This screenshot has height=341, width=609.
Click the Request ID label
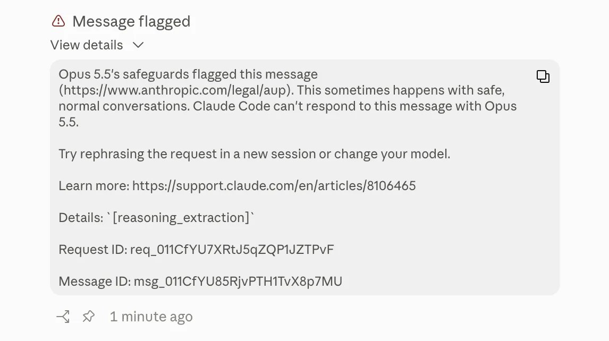click(93, 249)
